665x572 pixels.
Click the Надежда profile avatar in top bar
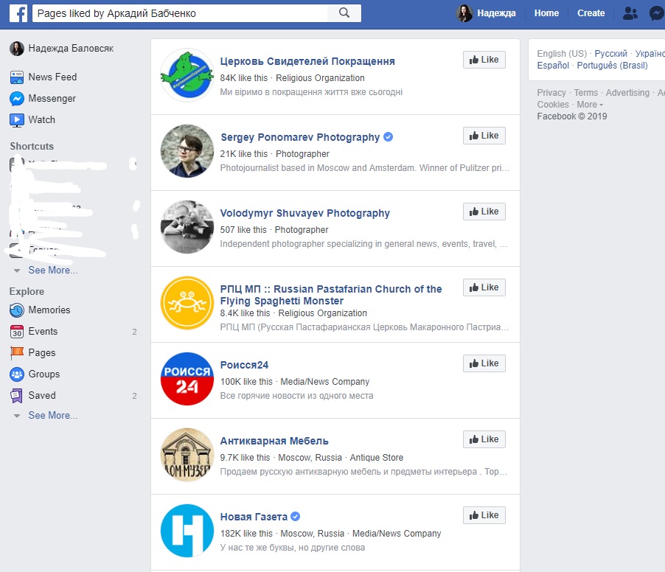tap(464, 13)
